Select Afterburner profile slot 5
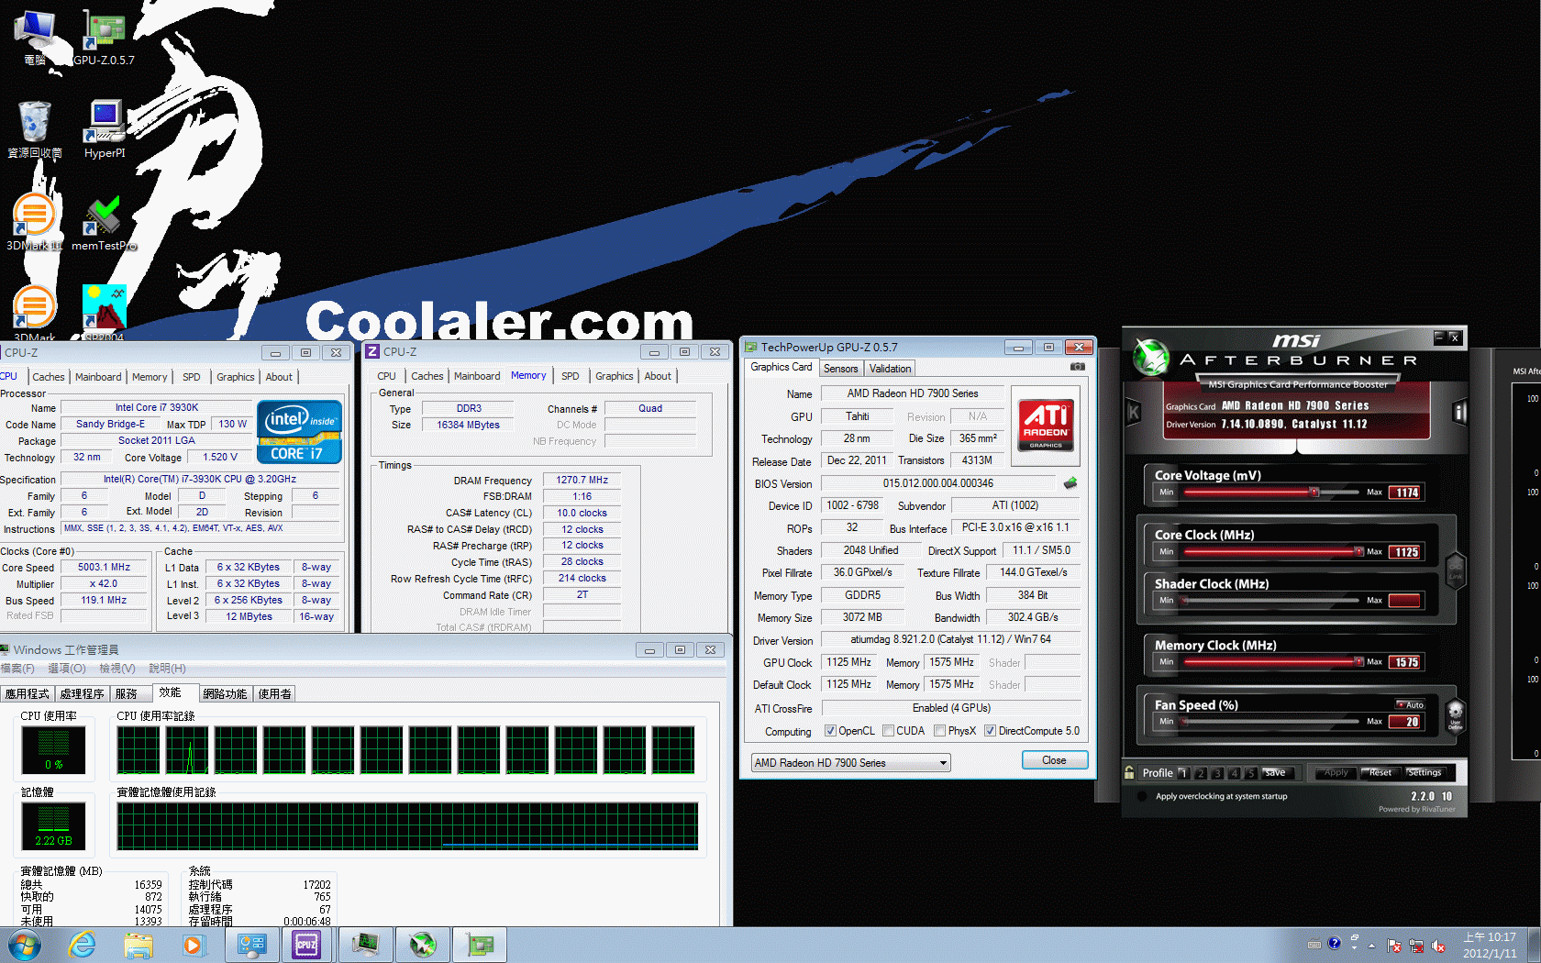The image size is (1541, 963). coord(1250,773)
